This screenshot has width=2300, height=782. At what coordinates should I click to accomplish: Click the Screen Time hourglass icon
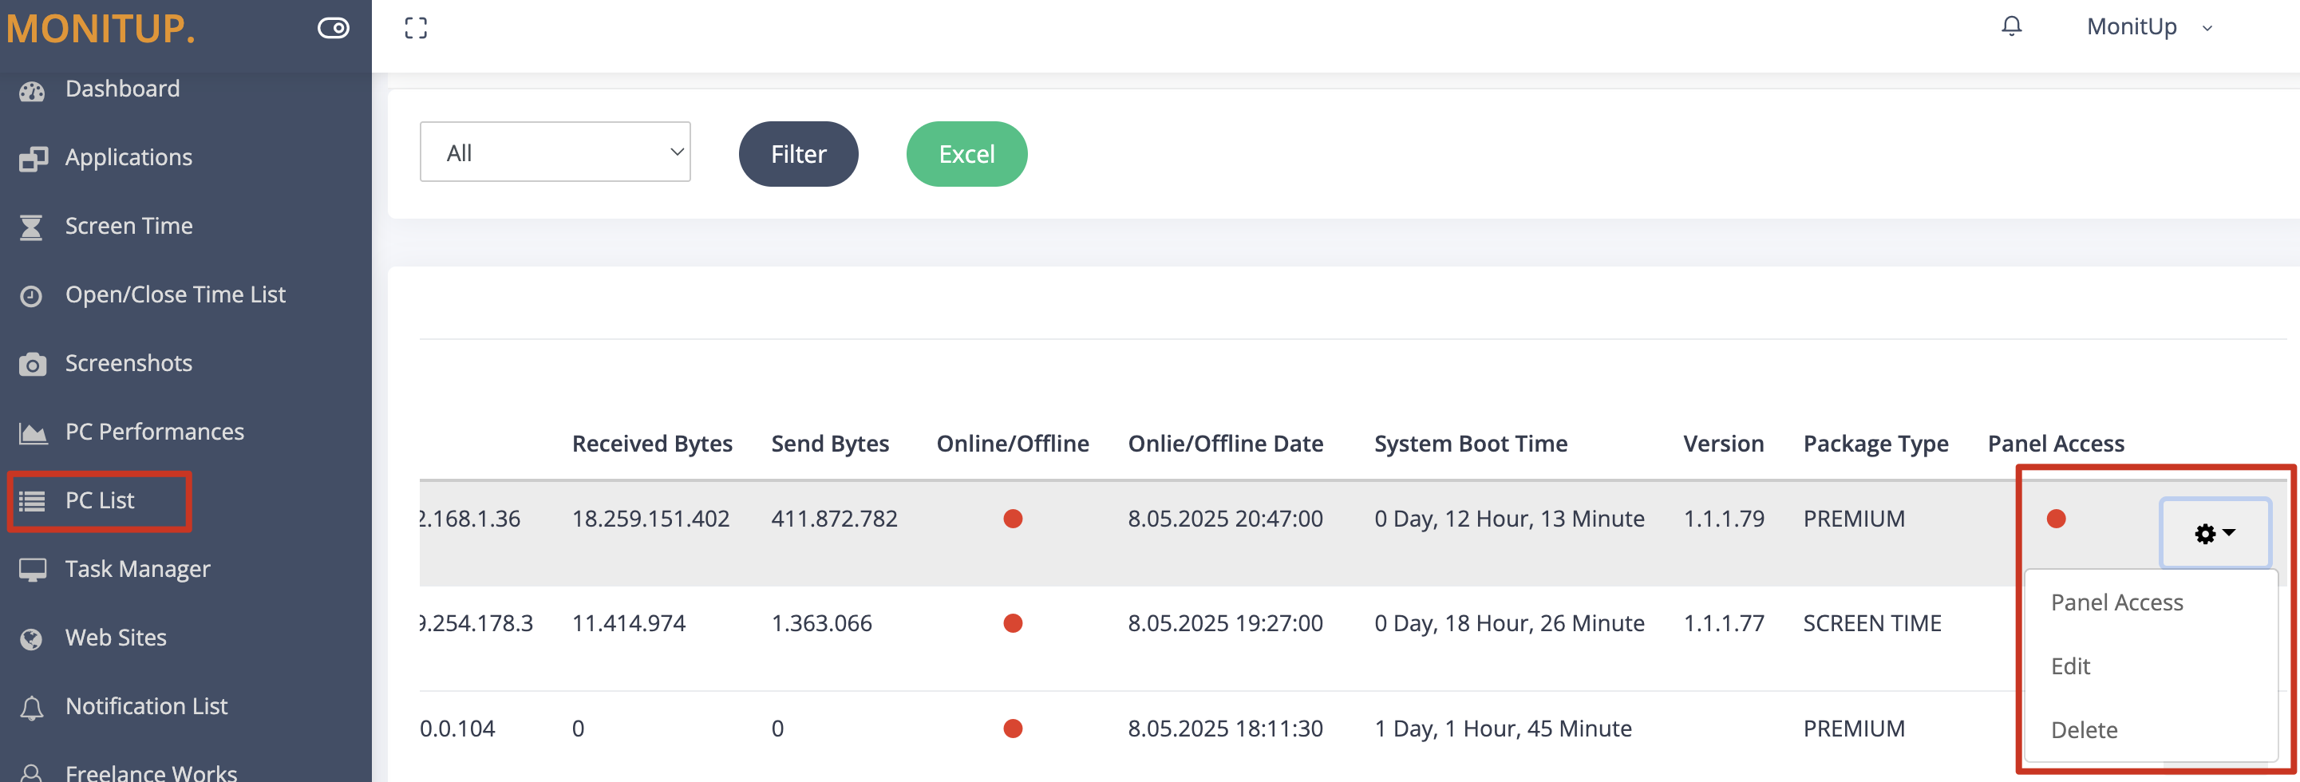[31, 227]
